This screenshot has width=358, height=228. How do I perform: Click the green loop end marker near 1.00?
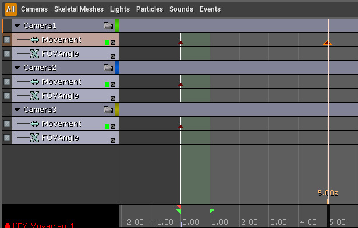point(212,211)
